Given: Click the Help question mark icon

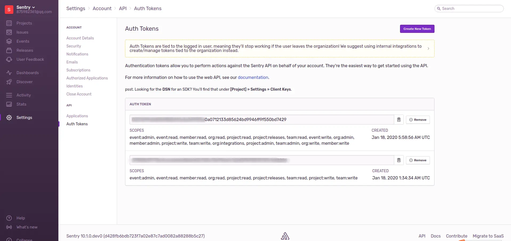Looking at the screenshot, I should point(9,218).
